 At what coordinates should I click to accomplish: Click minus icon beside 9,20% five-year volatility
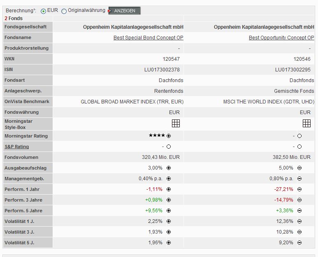click(299, 243)
